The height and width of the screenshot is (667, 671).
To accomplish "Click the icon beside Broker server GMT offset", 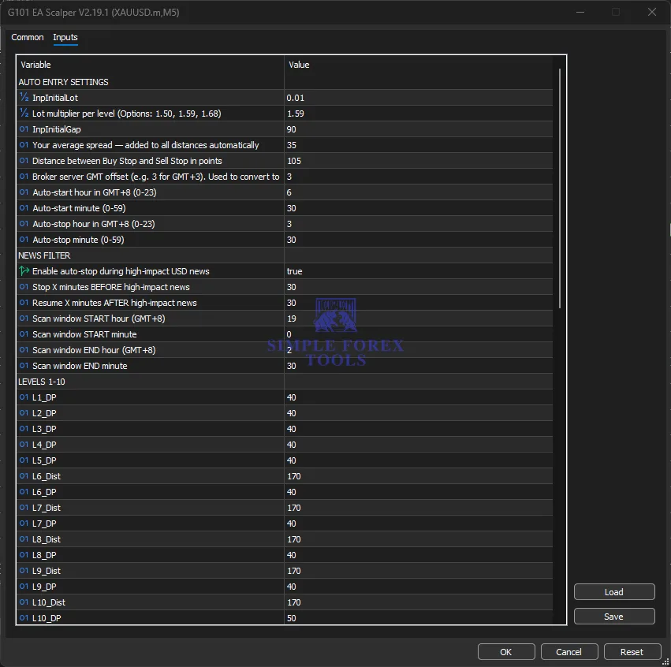I will (x=24, y=177).
